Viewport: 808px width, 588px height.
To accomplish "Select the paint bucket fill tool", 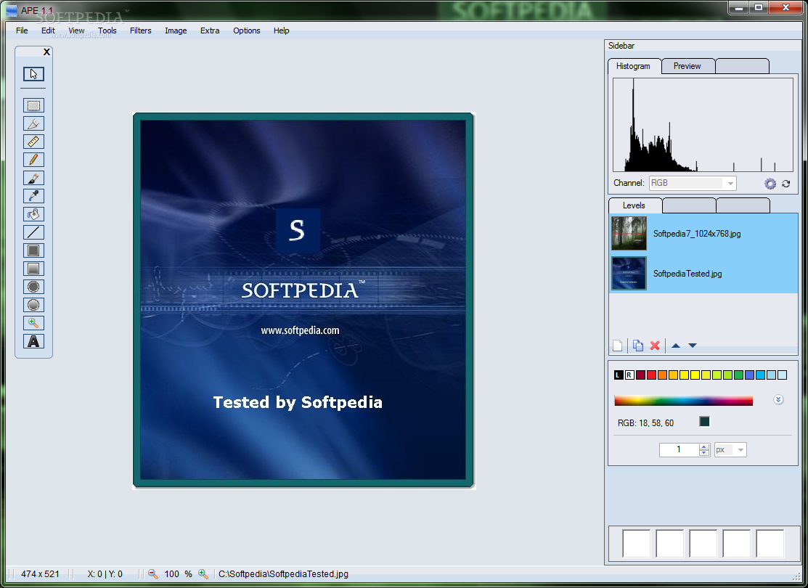I will [x=33, y=214].
